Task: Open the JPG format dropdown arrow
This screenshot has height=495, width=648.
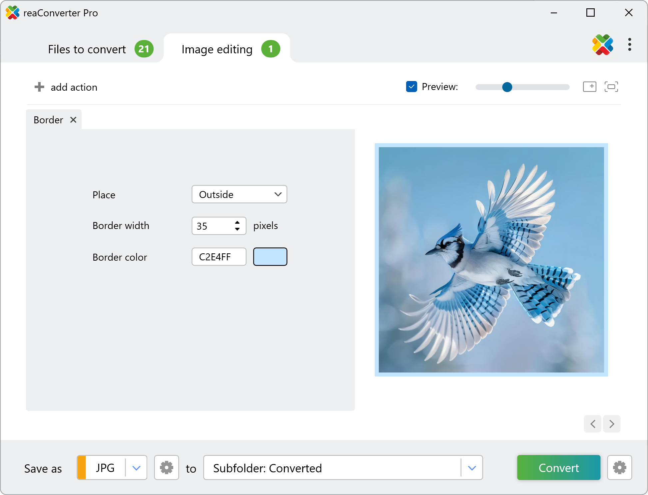Action: (x=136, y=468)
